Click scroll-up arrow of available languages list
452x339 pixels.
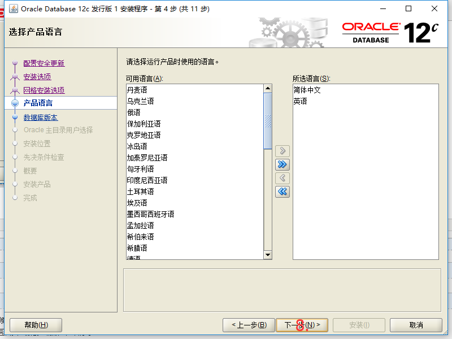(x=268, y=88)
